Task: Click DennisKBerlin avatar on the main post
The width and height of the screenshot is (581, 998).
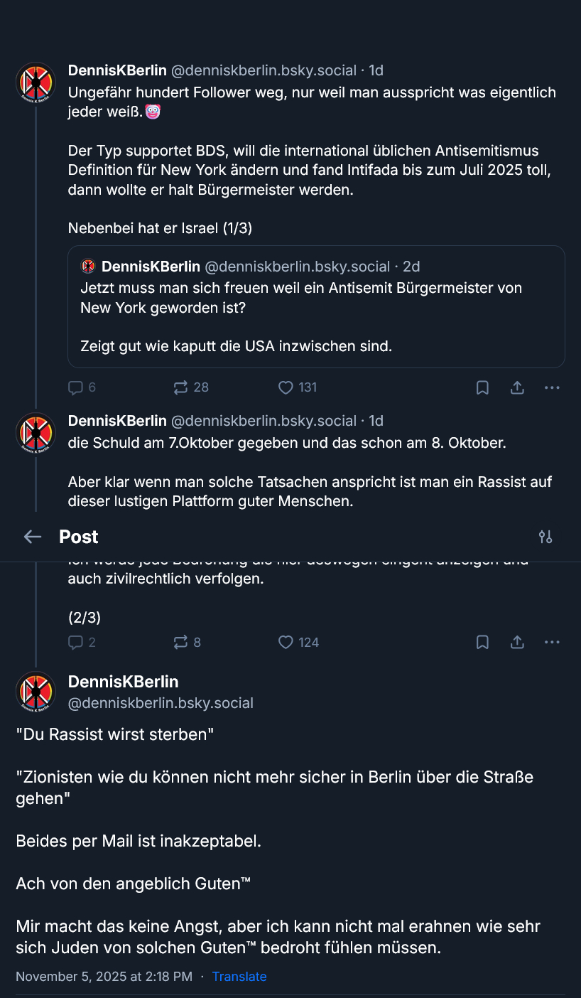Action: (x=36, y=692)
